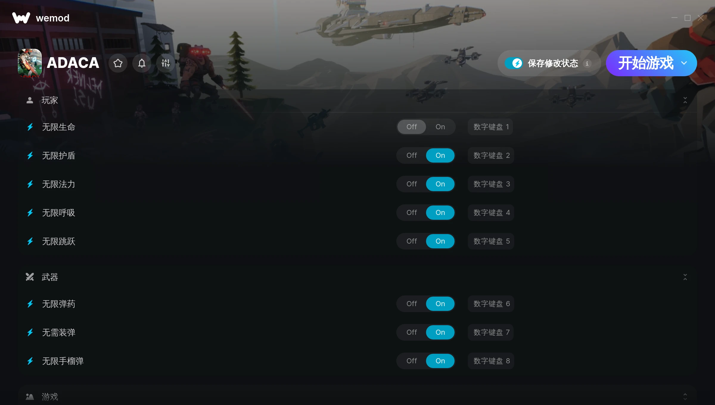Collapse the 武器 section chevron

(685, 277)
